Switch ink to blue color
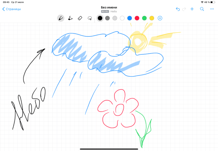The width and height of the screenshot is (218, 151). pyautogui.click(x=130, y=18)
